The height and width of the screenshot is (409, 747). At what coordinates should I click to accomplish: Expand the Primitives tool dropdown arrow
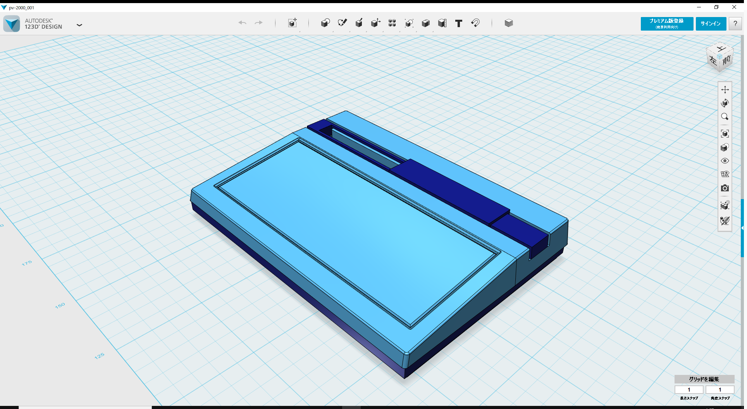tap(332, 31)
